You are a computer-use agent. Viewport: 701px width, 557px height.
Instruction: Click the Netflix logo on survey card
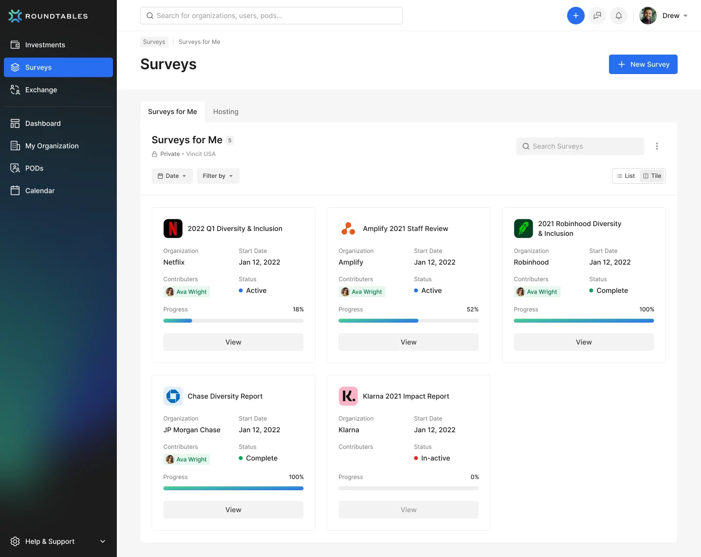point(173,229)
